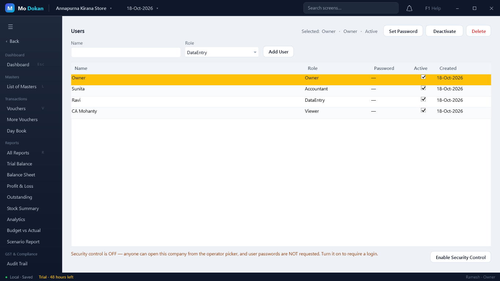Click the Viewer role cell
The width and height of the screenshot is (500, 281).
[312, 111]
